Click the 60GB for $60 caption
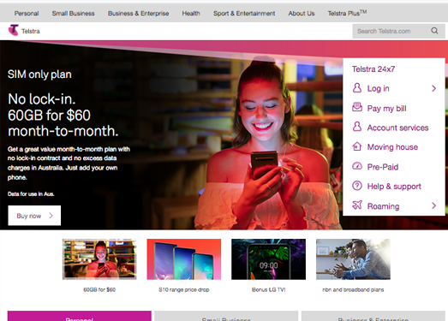This screenshot has width=448, height=321. tap(99, 289)
